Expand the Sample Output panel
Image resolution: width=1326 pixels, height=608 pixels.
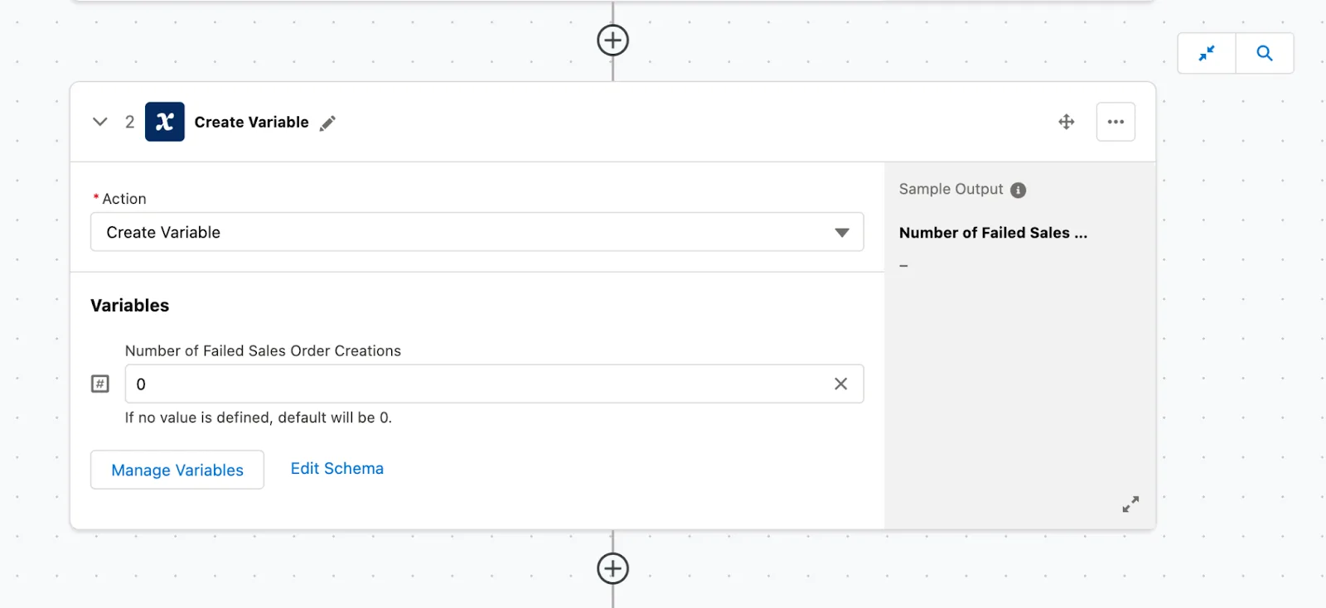[1130, 504]
